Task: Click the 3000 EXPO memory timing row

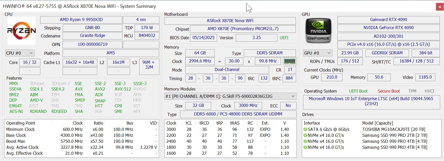Action: (x=230, y=129)
